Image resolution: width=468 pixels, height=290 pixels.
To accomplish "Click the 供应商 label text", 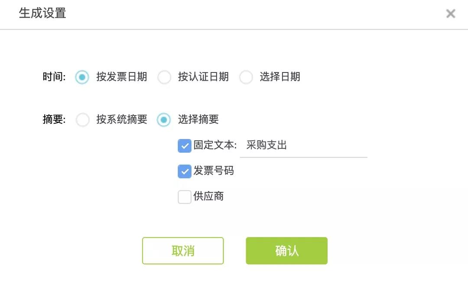I will coord(208,196).
